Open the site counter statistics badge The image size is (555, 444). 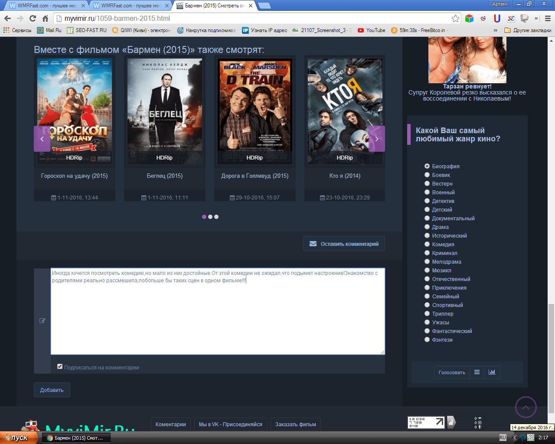click(426, 422)
